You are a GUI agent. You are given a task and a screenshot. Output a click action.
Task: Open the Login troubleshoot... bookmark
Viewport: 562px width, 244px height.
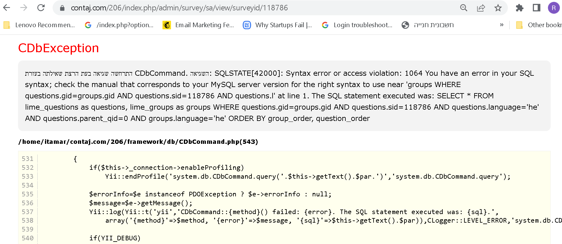coord(357,25)
